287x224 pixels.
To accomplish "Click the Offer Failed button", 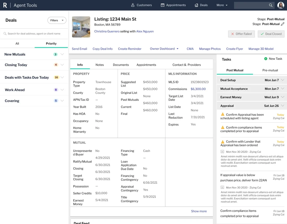I will [241, 34].
